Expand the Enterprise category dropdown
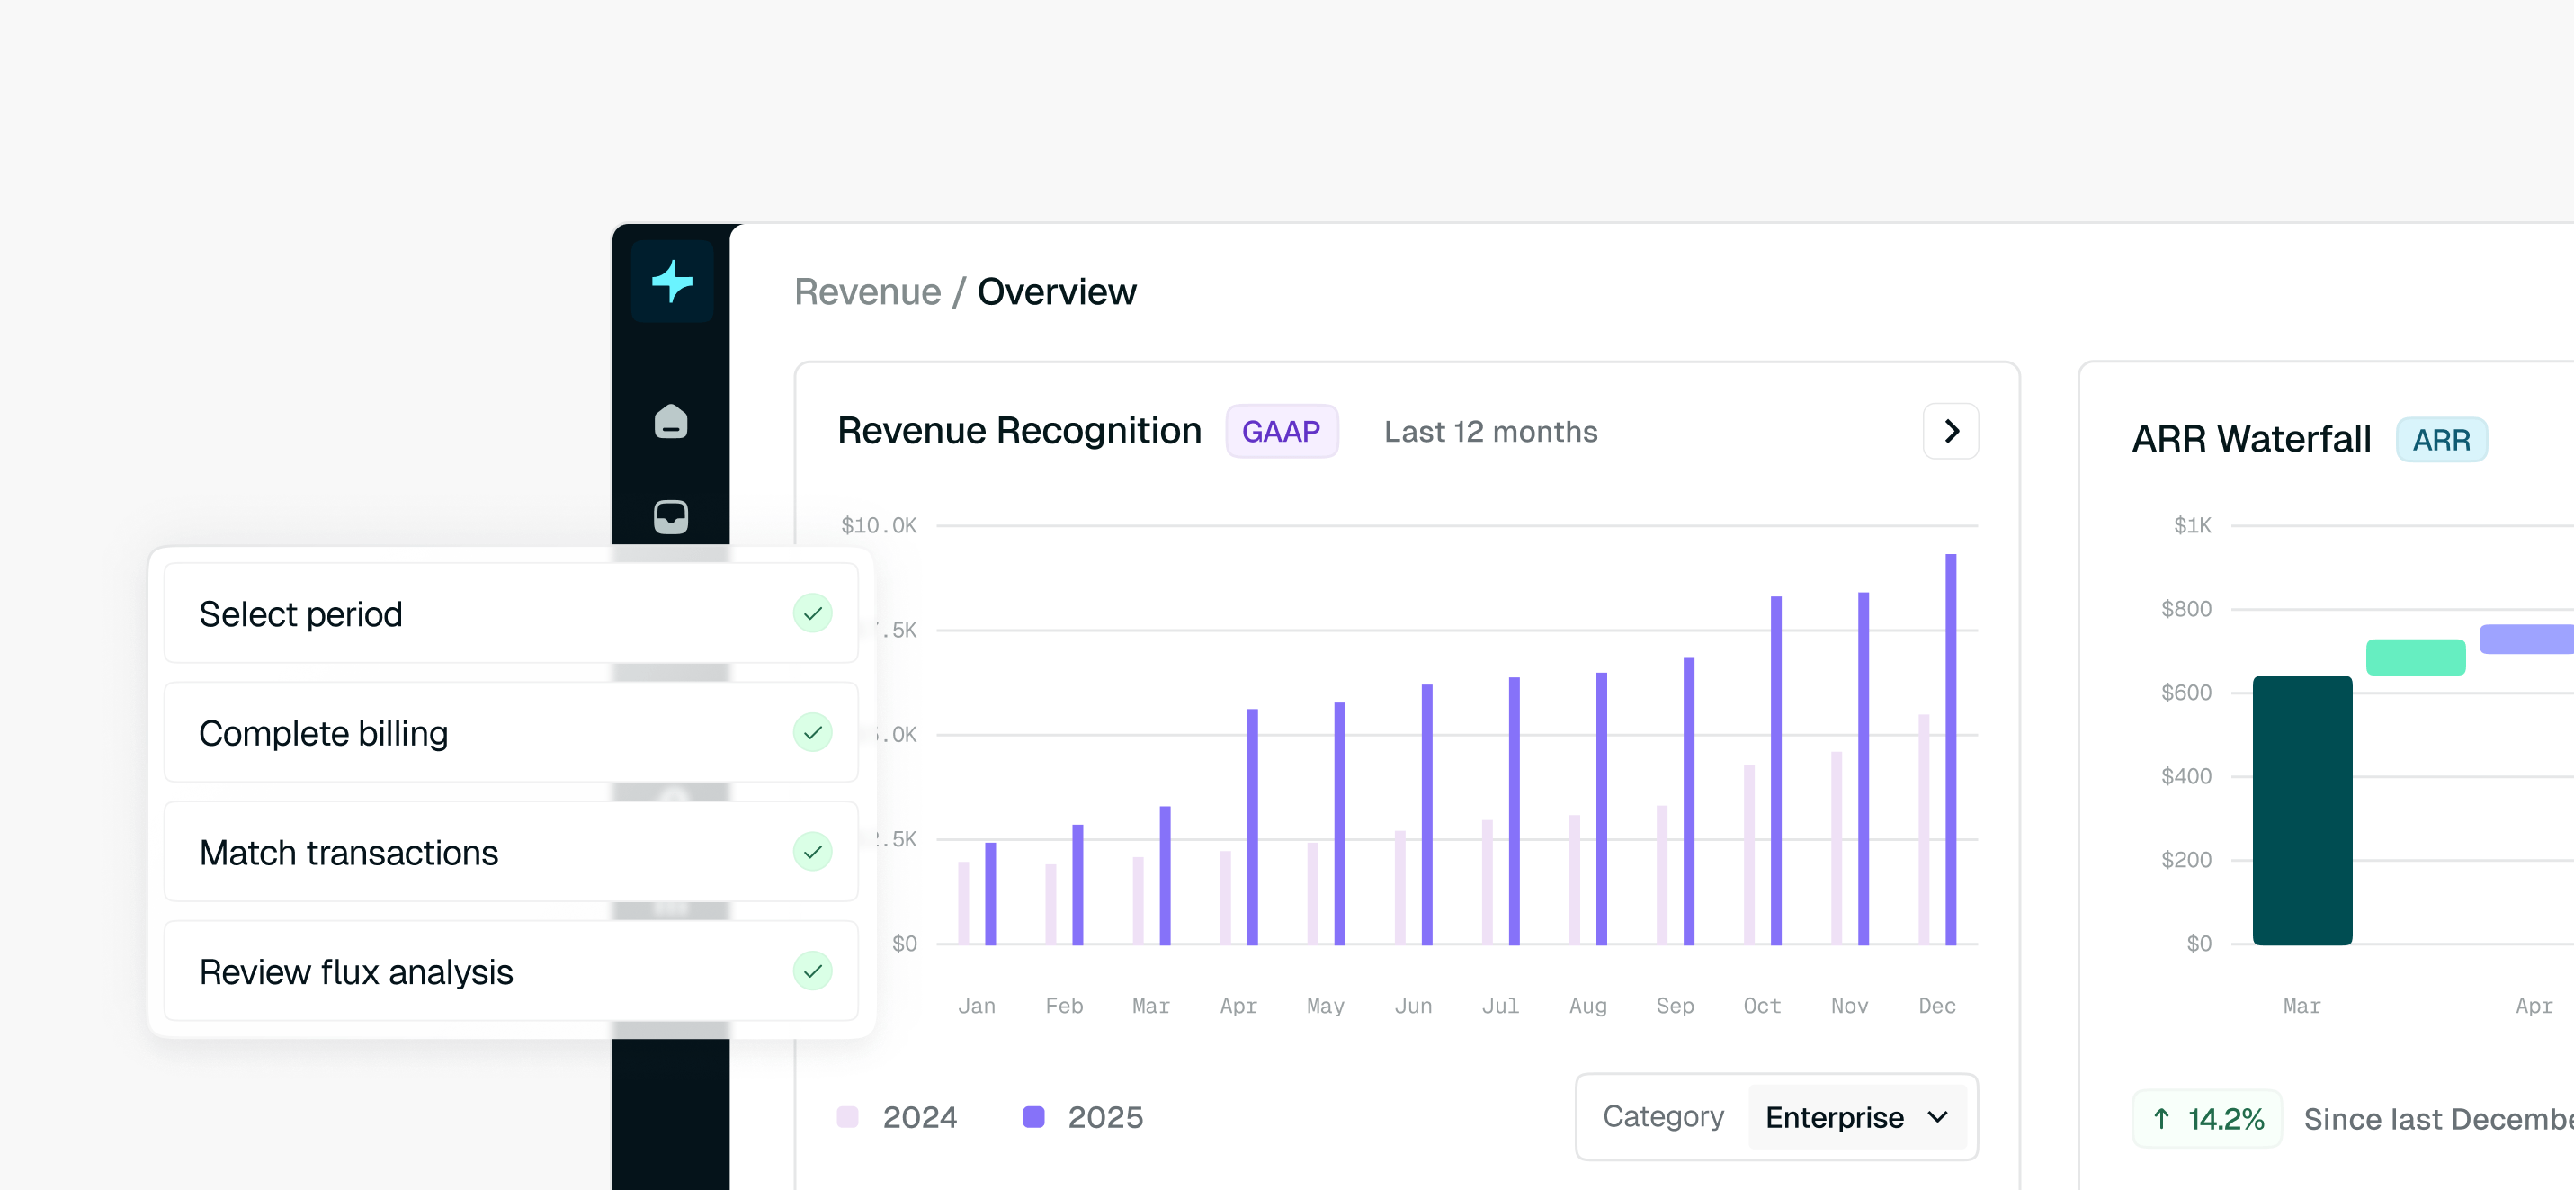2574x1190 pixels. click(1856, 1116)
